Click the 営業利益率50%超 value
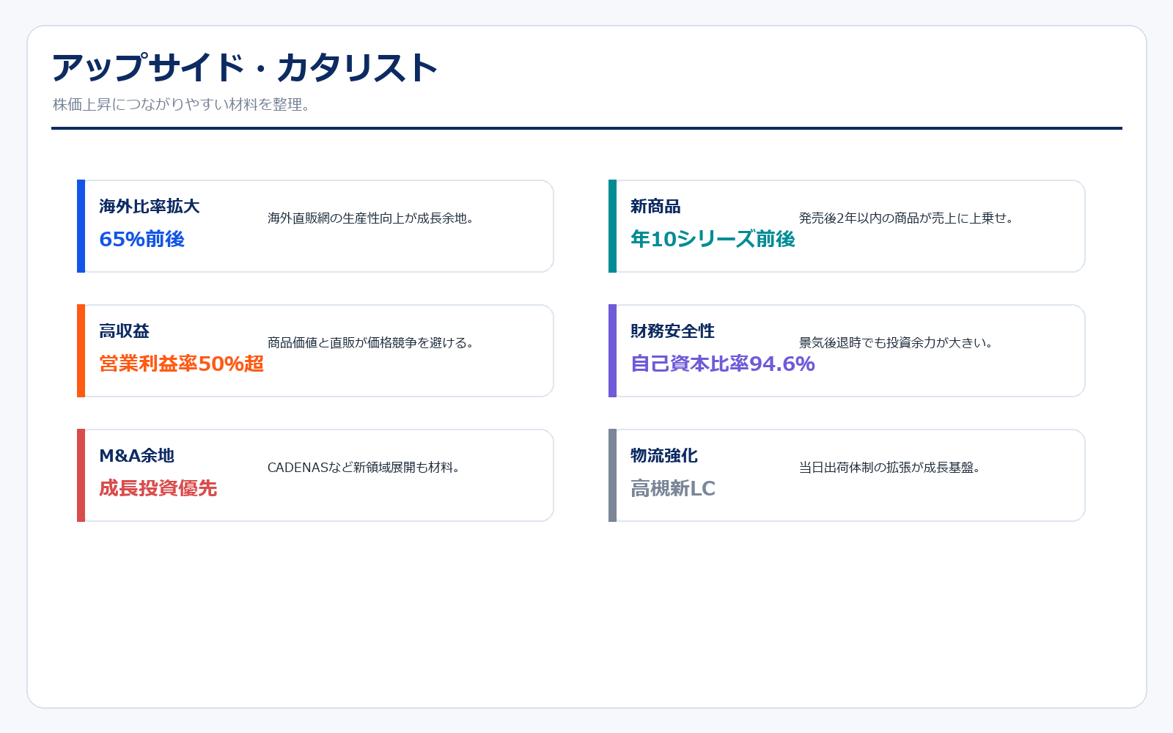1173x733 pixels. [182, 364]
